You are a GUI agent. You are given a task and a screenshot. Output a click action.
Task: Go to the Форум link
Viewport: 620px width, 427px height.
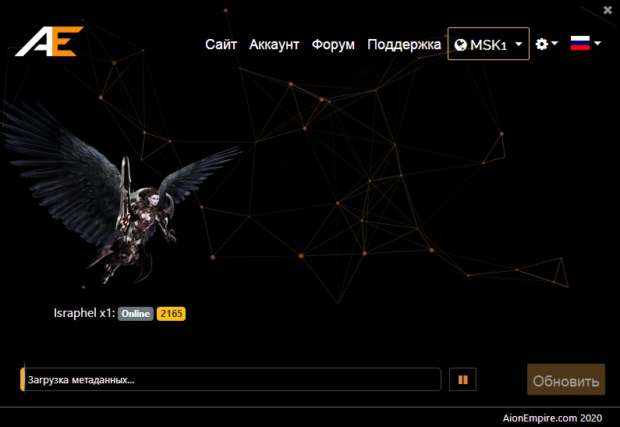click(333, 44)
